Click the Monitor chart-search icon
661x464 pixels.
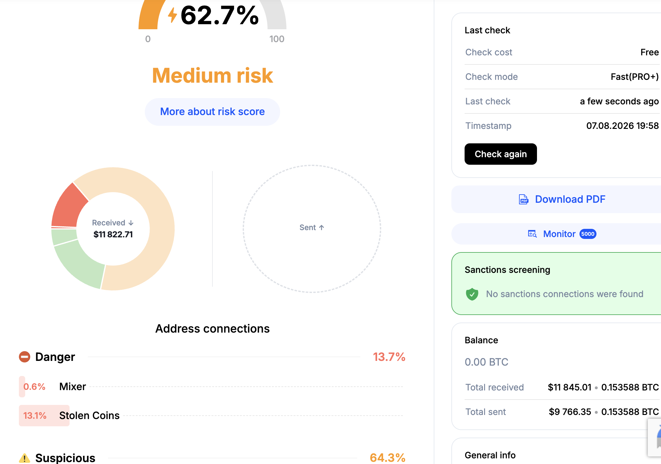click(532, 234)
